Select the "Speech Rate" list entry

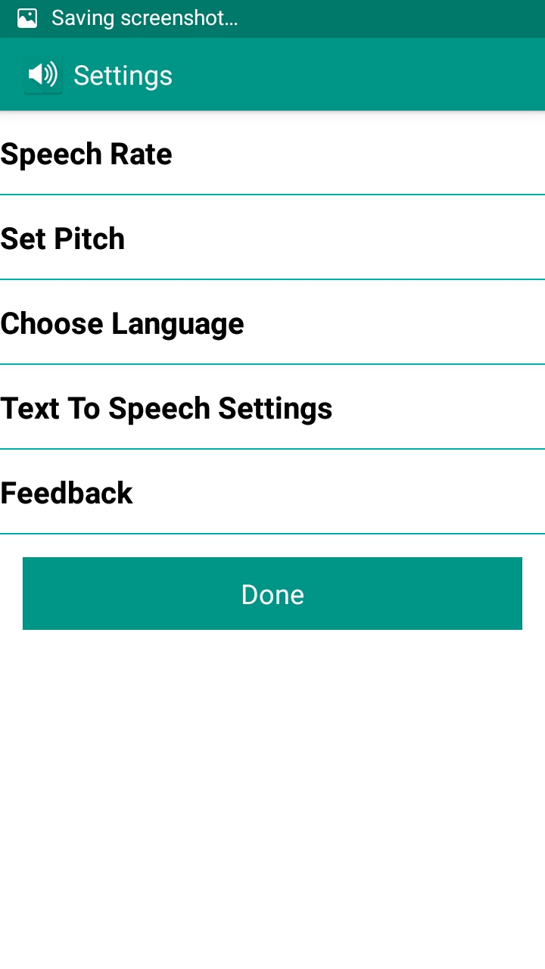86,154
